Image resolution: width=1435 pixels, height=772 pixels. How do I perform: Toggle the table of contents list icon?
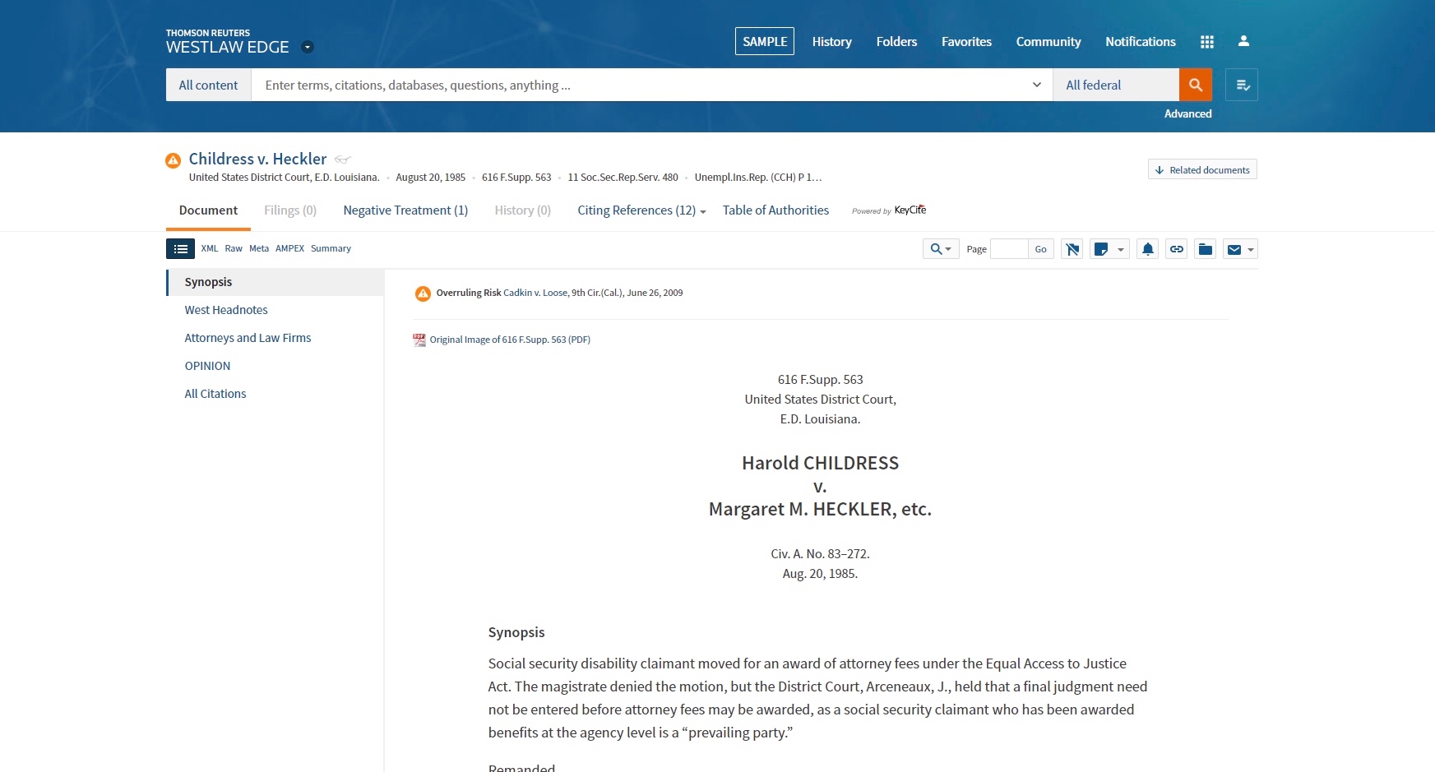point(180,249)
